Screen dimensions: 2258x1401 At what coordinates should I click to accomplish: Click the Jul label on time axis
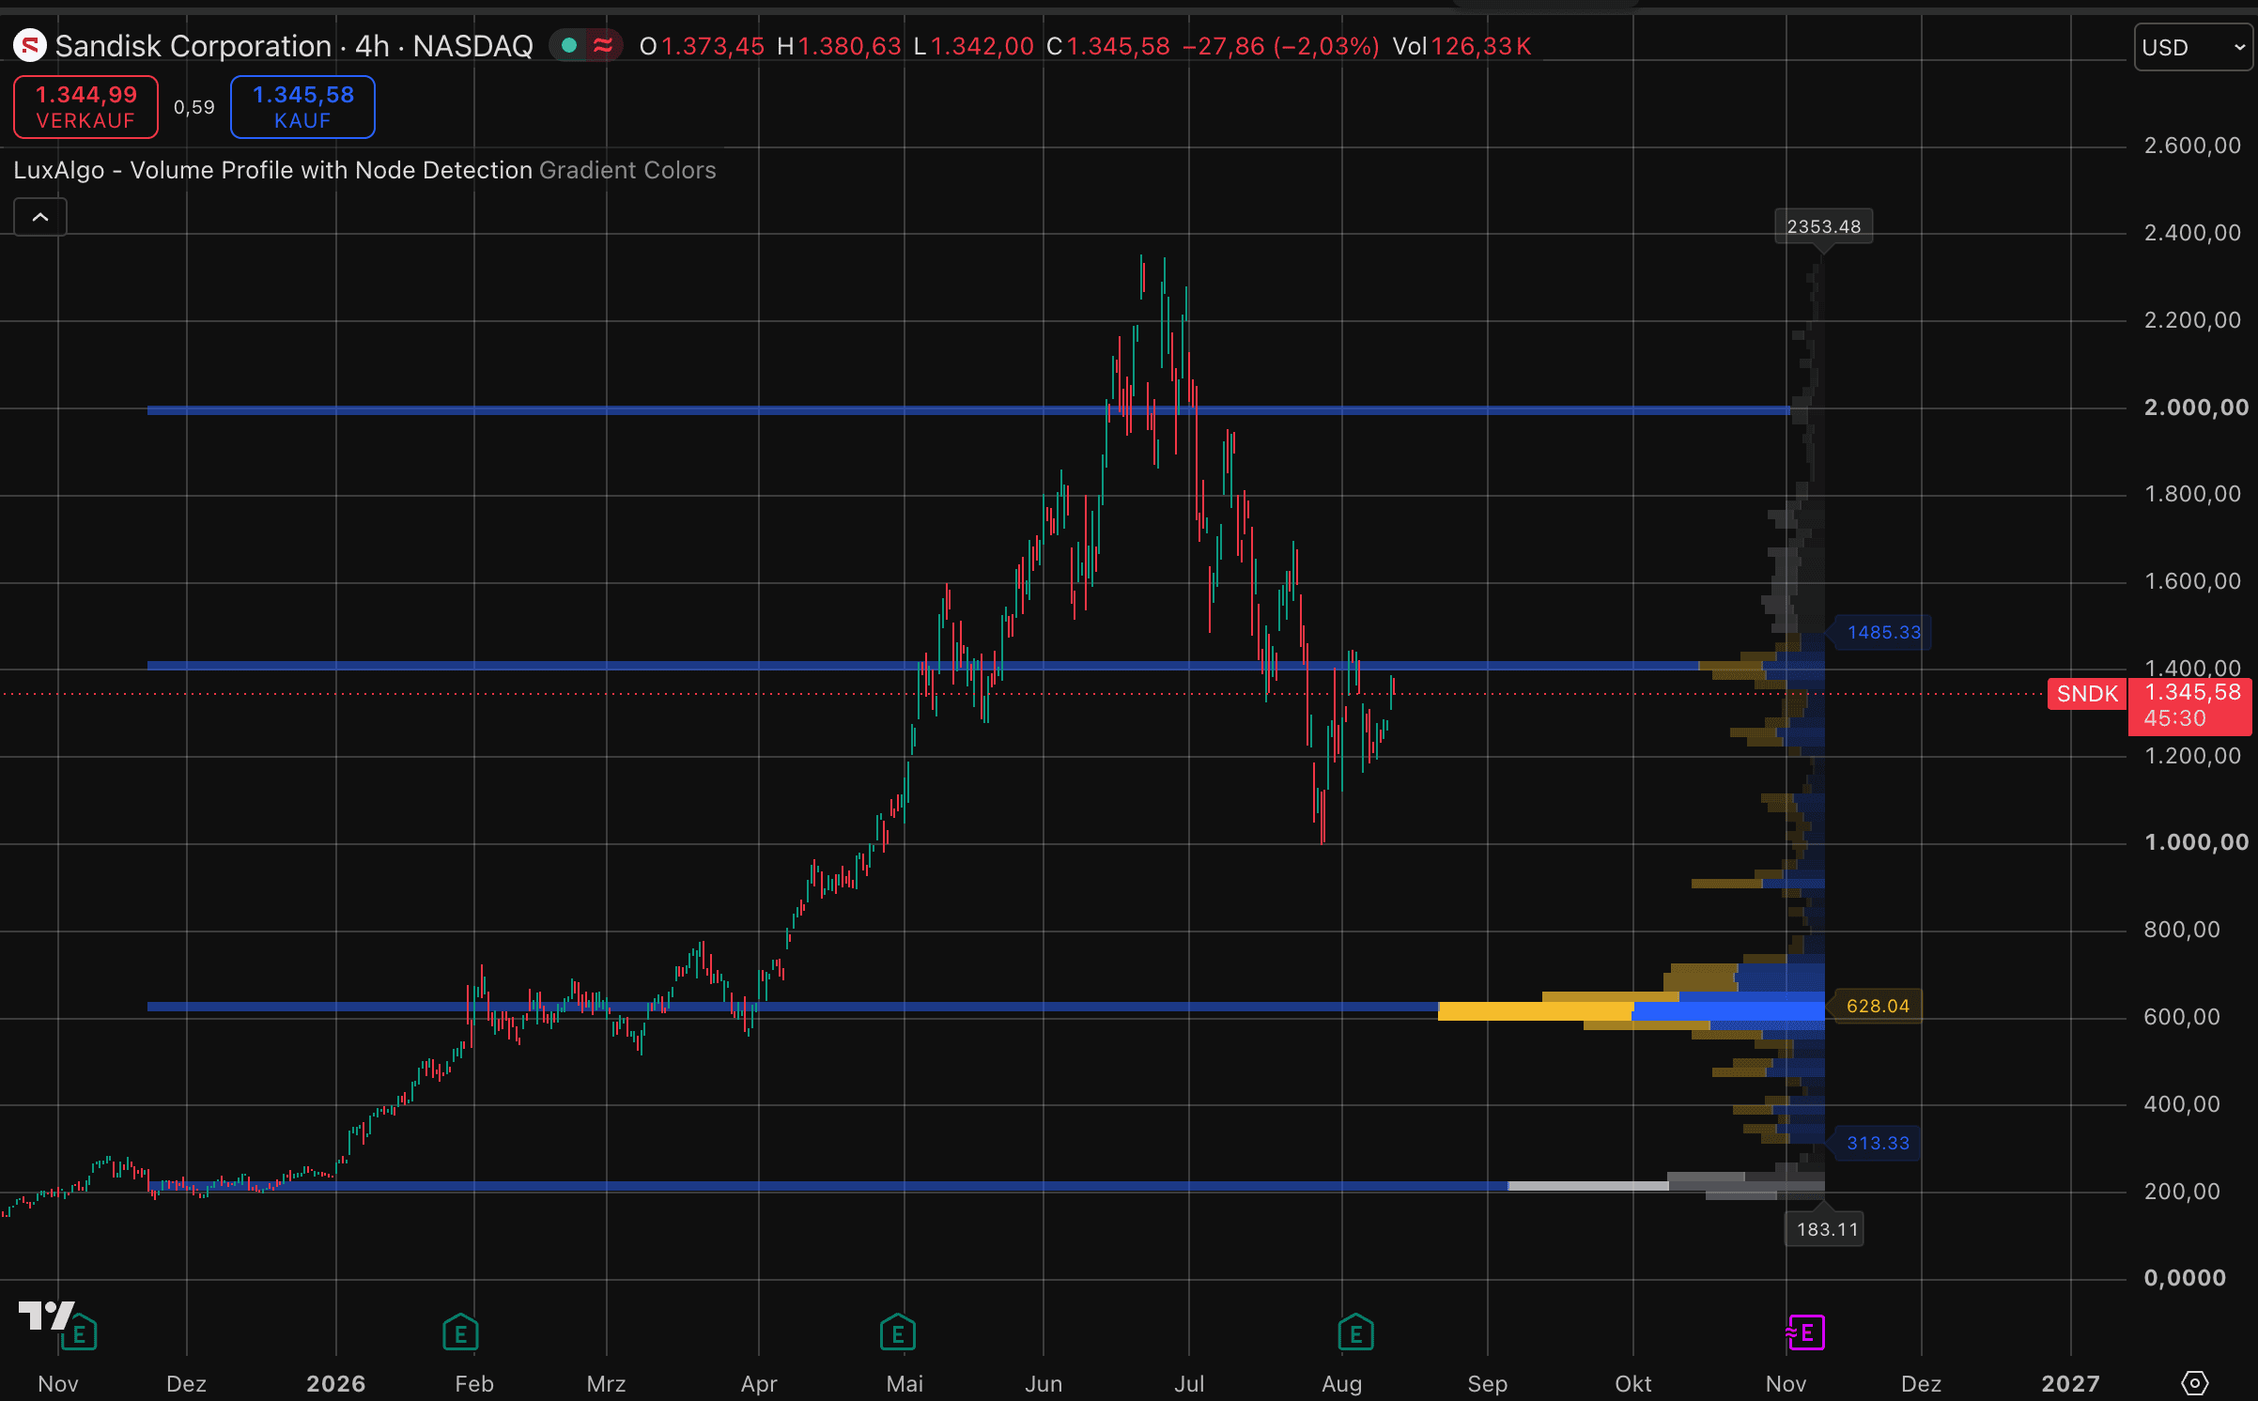pyautogui.click(x=1189, y=1383)
